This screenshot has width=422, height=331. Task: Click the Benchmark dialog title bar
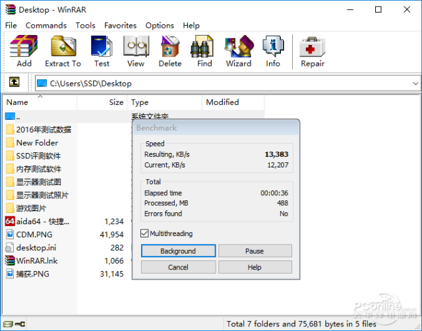(216, 127)
